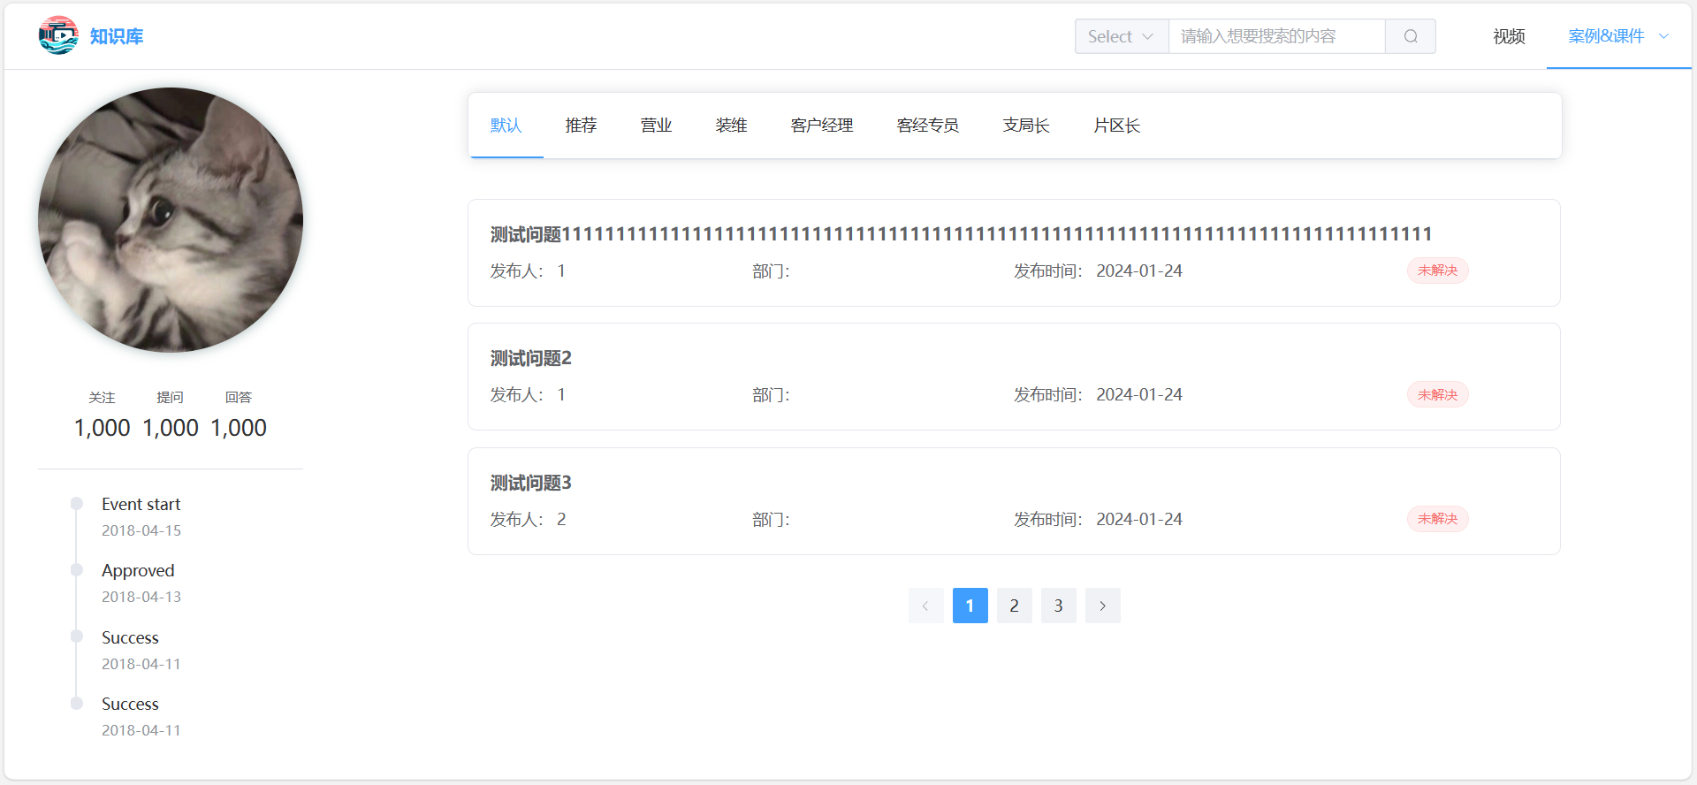Click the cat profile avatar
Screen dimensions: 1697x785
click(x=171, y=220)
